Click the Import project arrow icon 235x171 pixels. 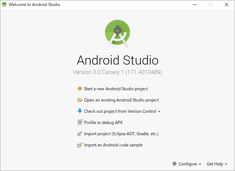(x=80, y=134)
